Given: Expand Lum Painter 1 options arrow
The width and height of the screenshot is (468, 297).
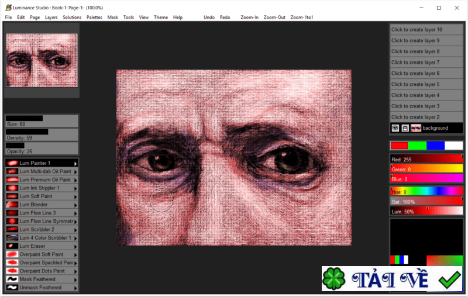Looking at the screenshot, I should coord(76,163).
